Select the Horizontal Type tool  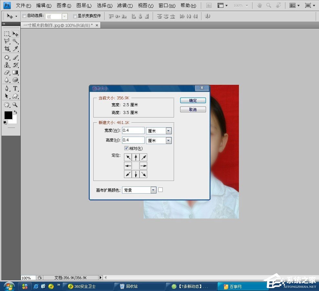pos(15,88)
